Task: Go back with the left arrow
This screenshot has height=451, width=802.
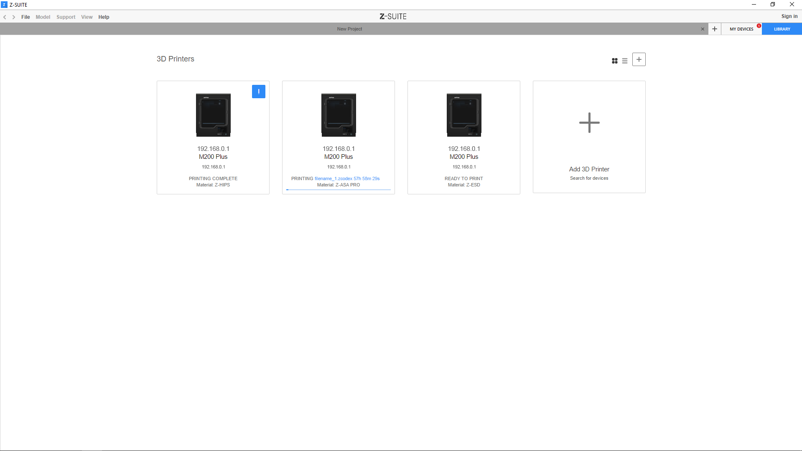Action: [5, 17]
